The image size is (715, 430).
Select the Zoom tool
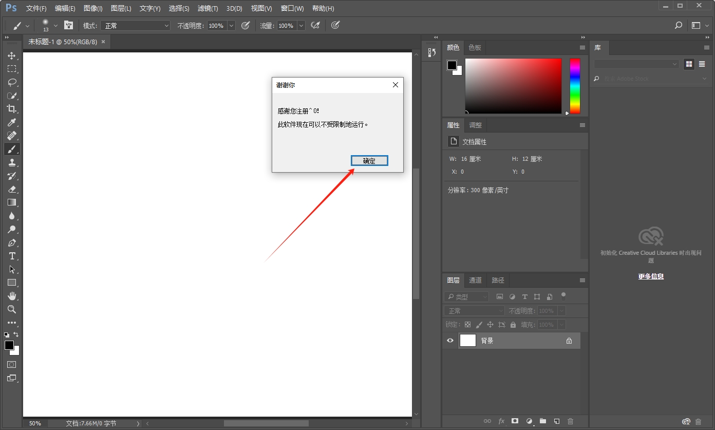[12, 309]
